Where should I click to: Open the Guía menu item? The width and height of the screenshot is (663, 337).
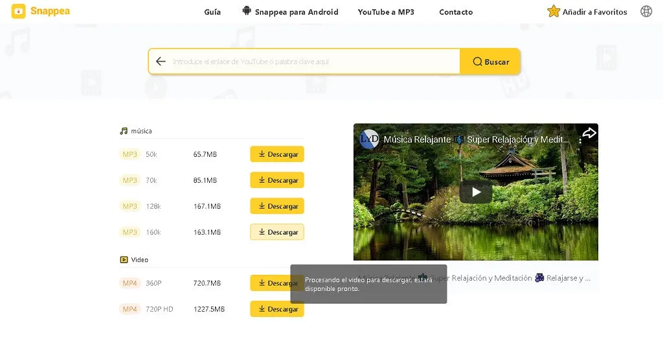pos(212,12)
